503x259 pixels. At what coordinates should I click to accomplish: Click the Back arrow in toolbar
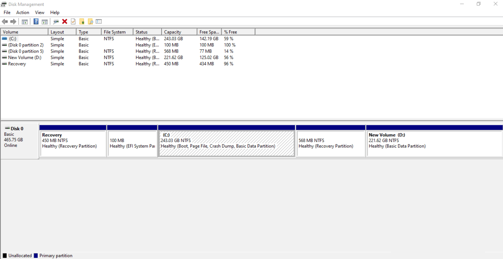coord(5,22)
